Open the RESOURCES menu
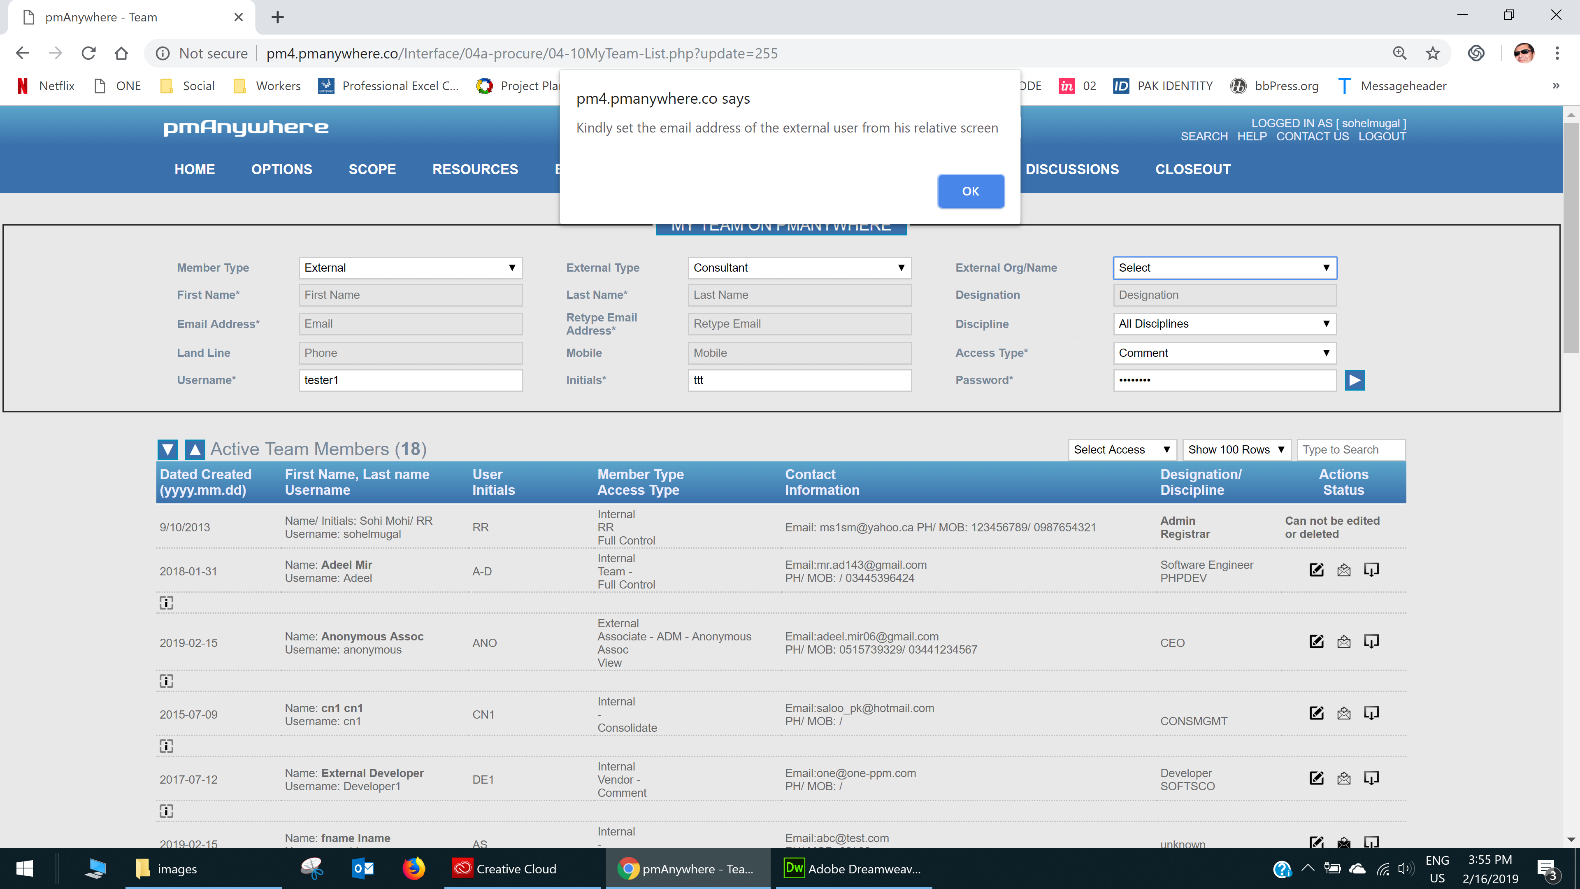Image resolution: width=1580 pixels, height=889 pixels. (475, 169)
